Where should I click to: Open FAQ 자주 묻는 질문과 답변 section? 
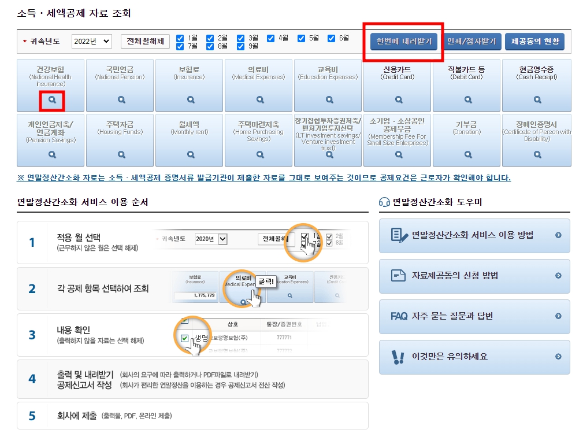pos(474,317)
